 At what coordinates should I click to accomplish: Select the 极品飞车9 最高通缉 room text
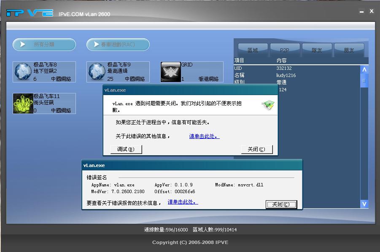(126, 72)
